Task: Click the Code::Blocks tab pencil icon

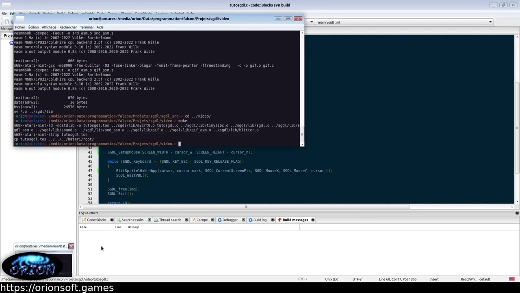Action: pos(84,220)
